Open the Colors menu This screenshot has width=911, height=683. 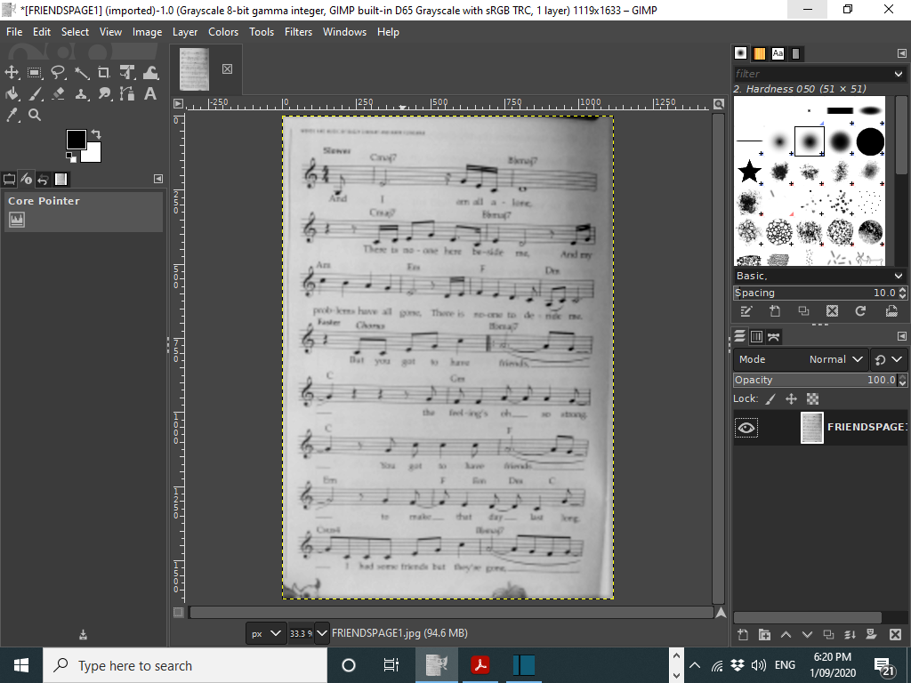tap(223, 31)
